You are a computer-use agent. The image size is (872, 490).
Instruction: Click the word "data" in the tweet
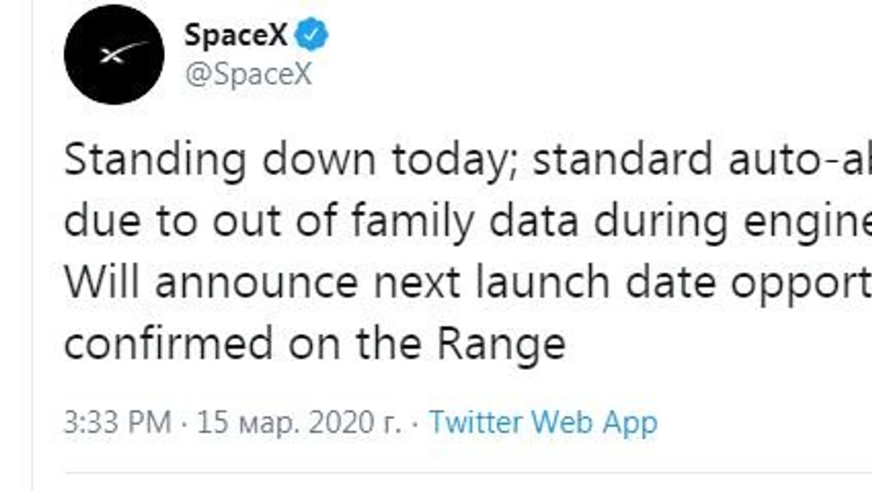pos(534,221)
